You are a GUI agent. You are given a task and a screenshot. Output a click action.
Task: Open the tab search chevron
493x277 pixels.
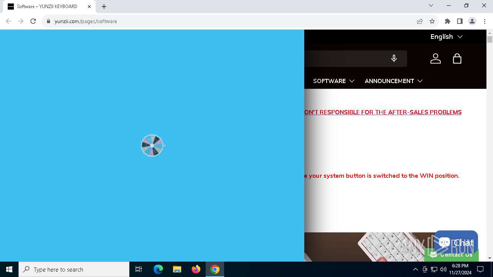pyautogui.click(x=431, y=5)
